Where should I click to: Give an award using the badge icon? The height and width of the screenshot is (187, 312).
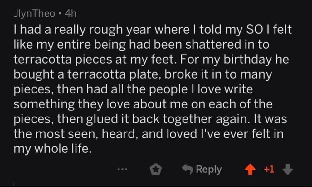[x=156, y=170]
